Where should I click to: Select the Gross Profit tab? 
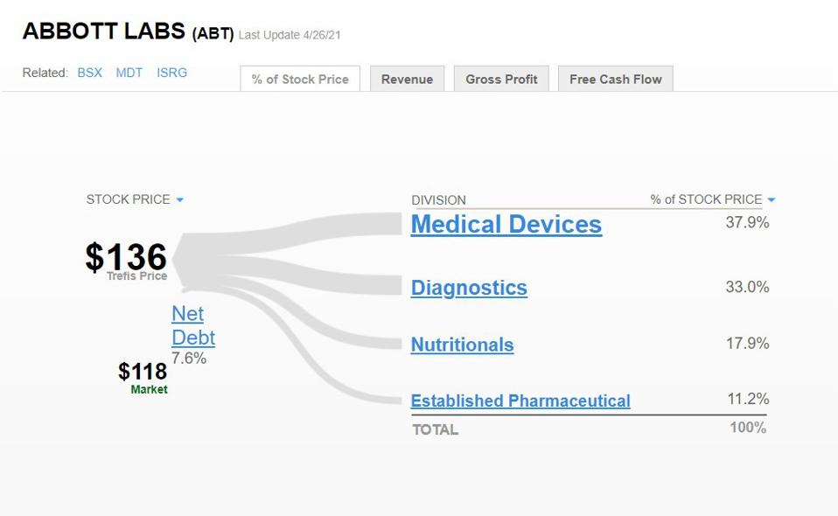coord(501,79)
